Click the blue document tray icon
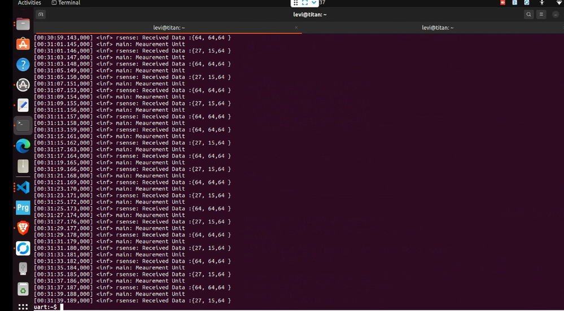 tap(515, 2)
